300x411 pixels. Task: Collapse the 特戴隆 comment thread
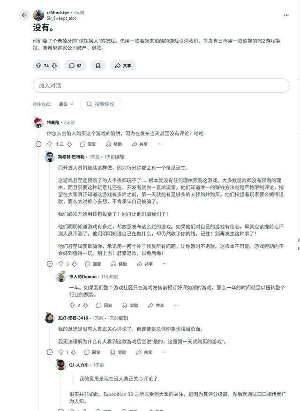38,144
